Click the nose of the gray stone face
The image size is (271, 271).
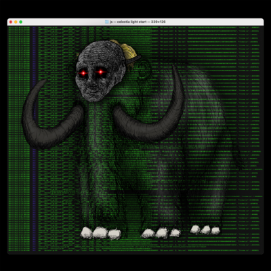click(x=91, y=84)
